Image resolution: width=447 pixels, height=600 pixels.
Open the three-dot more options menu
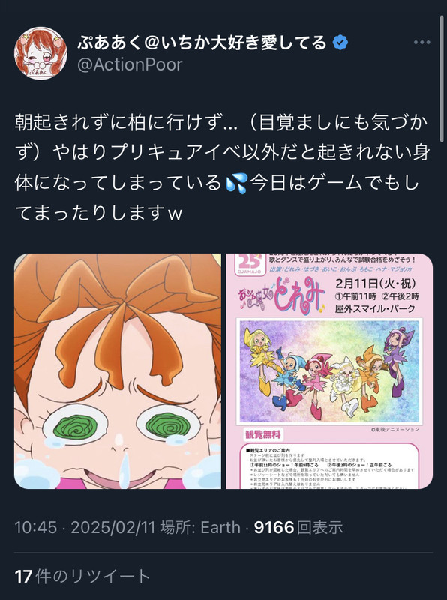coord(422,43)
